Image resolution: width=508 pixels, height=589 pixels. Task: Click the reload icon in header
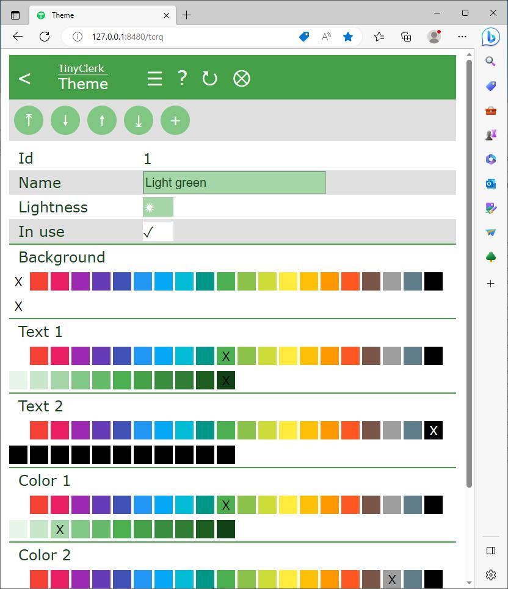pos(209,79)
